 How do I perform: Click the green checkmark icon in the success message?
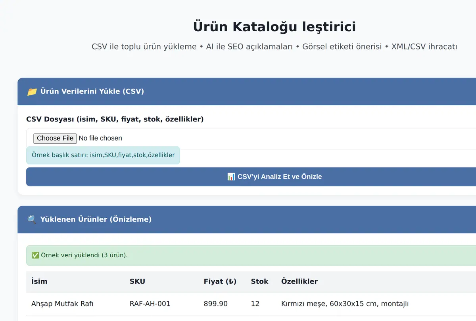point(35,255)
